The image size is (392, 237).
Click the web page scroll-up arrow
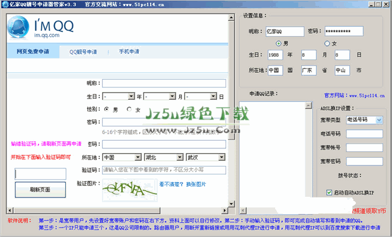point(231,18)
